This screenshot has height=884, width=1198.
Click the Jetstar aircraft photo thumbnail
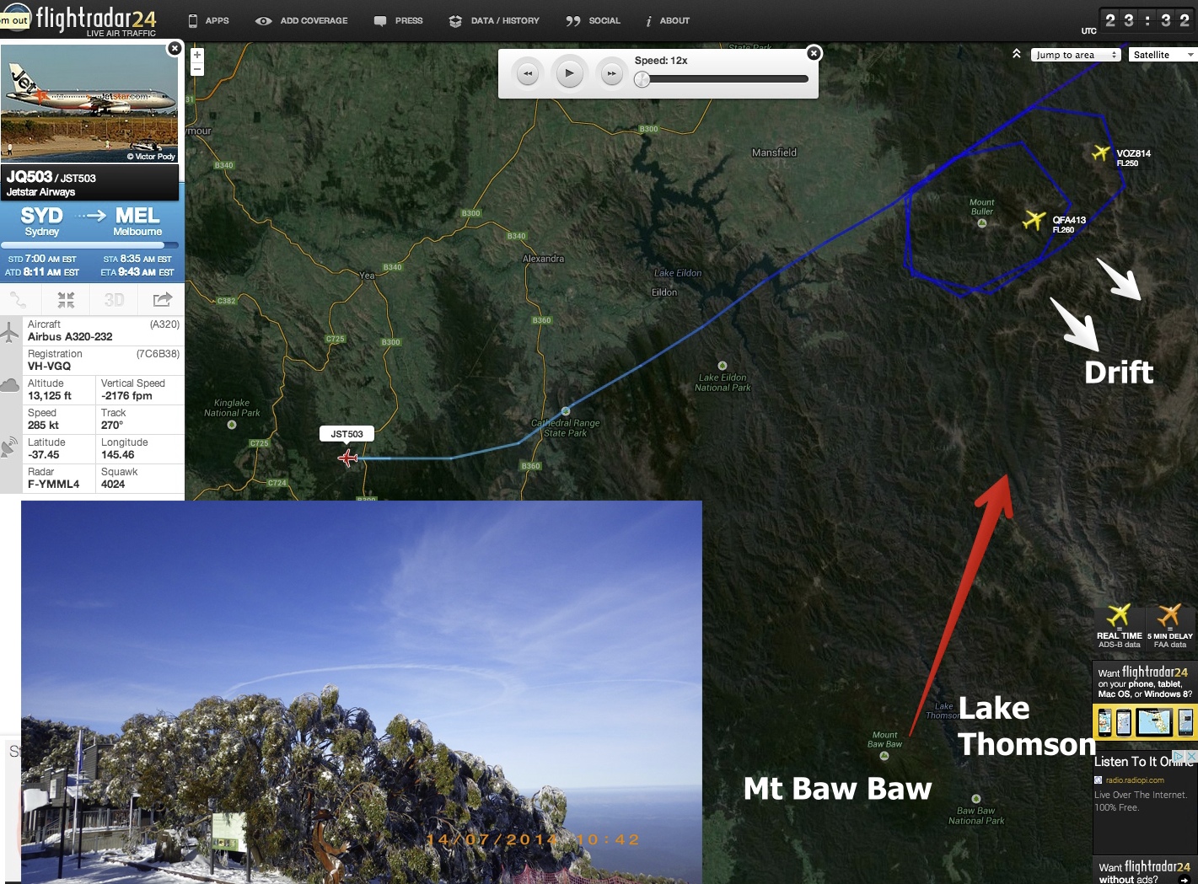click(89, 103)
